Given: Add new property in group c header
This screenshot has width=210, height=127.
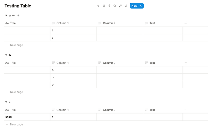Looking at the screenshot, I should click(x=186, y=110).
